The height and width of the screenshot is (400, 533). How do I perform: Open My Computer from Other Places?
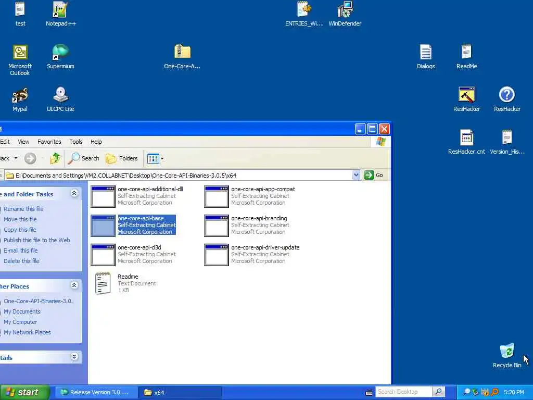click(20, 322)
